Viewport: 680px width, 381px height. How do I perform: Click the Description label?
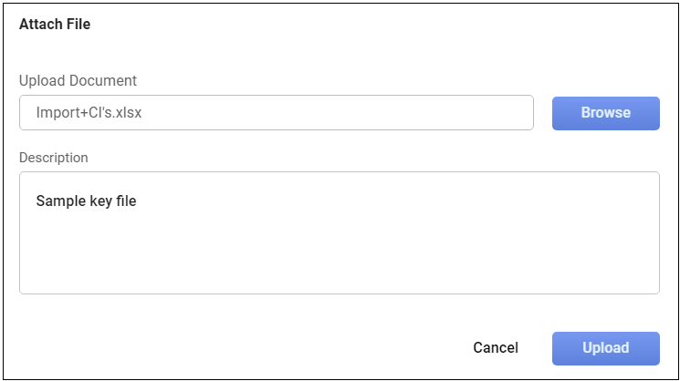54,158
